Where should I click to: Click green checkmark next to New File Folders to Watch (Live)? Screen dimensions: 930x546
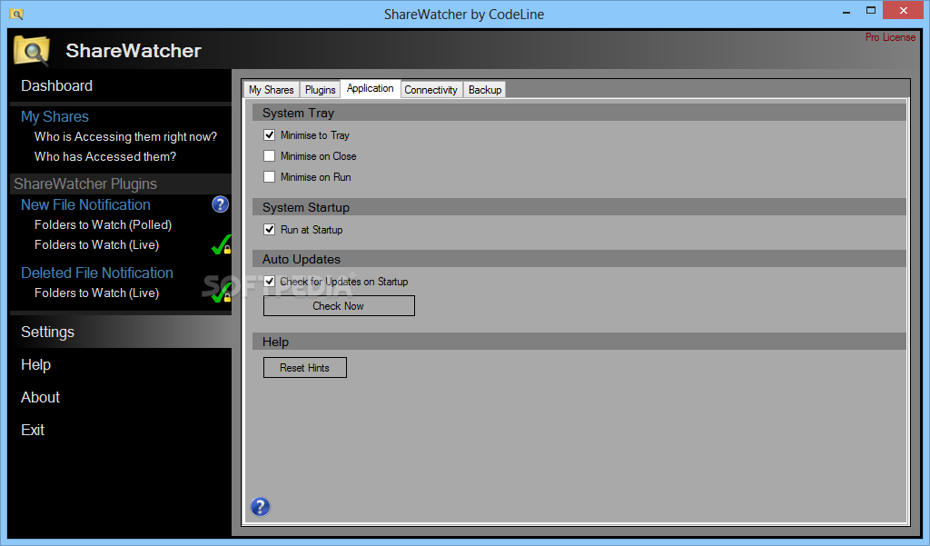pos(222,244)
